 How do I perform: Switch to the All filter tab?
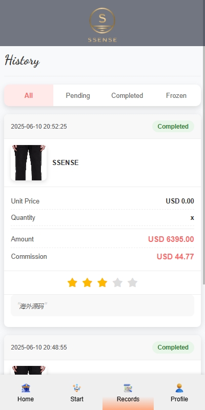click(29, 95)
